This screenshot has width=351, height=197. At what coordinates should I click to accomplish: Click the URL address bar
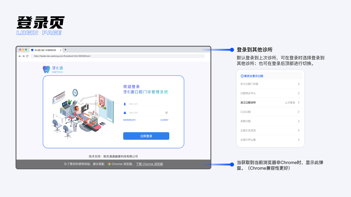tap(118, 56)
